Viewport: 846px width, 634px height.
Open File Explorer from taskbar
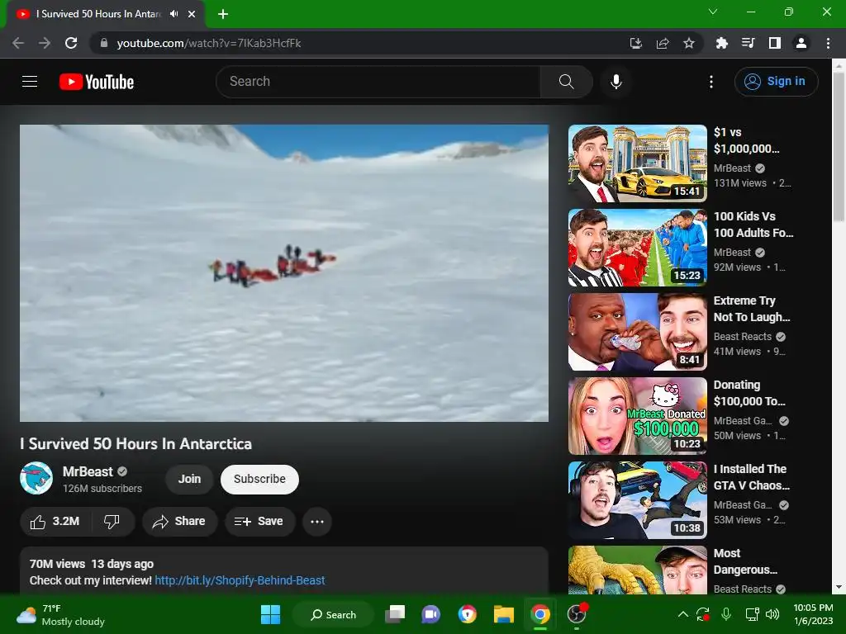[x=504, y=614]
